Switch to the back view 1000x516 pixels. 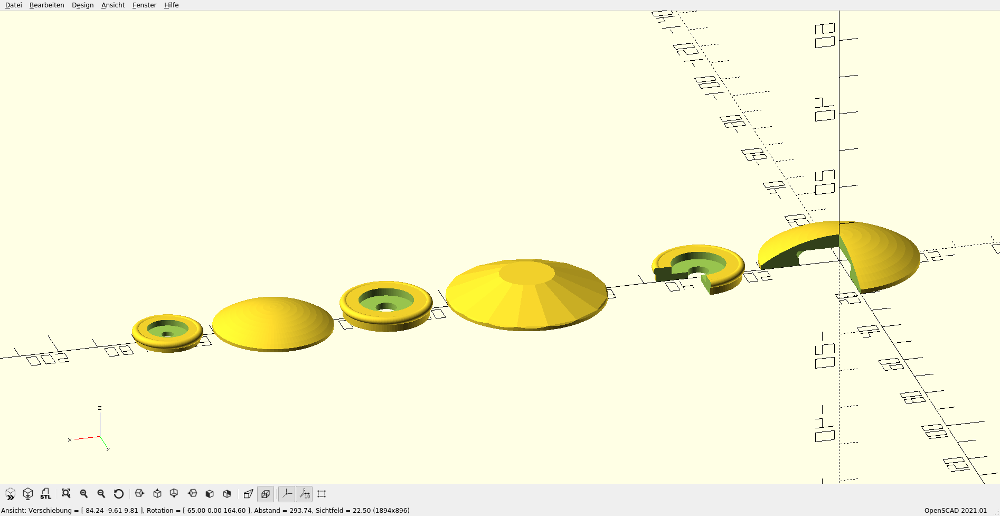227,494
